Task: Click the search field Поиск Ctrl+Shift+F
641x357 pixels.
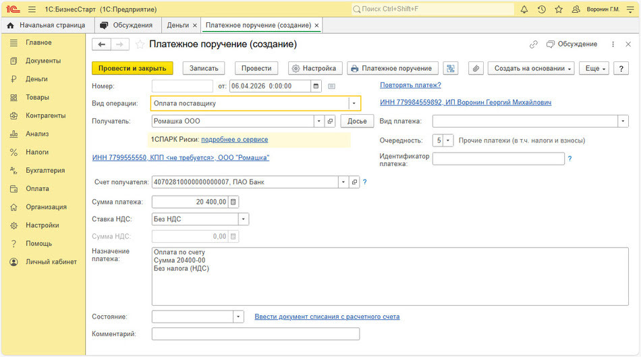Action: click(433, 9)
